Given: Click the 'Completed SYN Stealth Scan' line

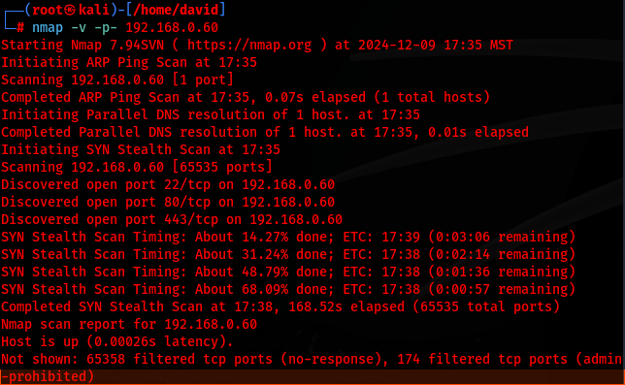Looking at the screenshot, I should (280, 307).
